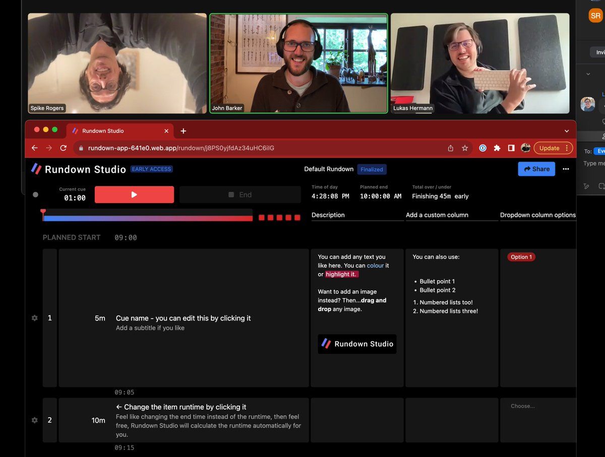This screenshot has height=457, width=605.
Task: Click 'Numbered lists three!' list item
Action: click(449, 311)
